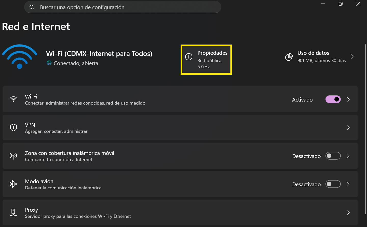Expand Proxy settings with the chevron arrow
367x227 pixels.
click(348, 212)
